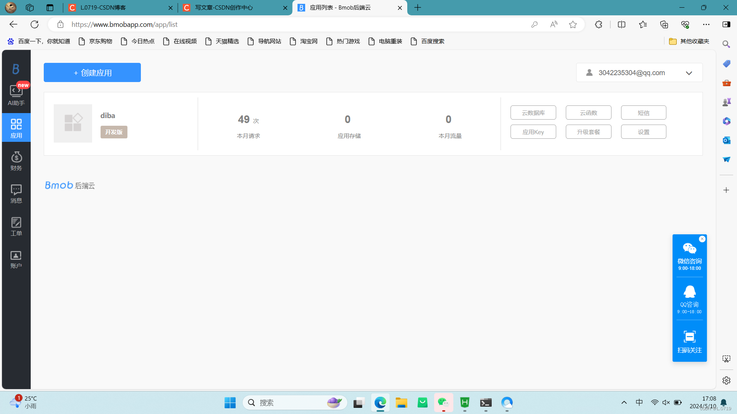Viewport: 737px width, 414px height.
Task: Click the 创建应用 button
Action: click(x=92, y=72)
